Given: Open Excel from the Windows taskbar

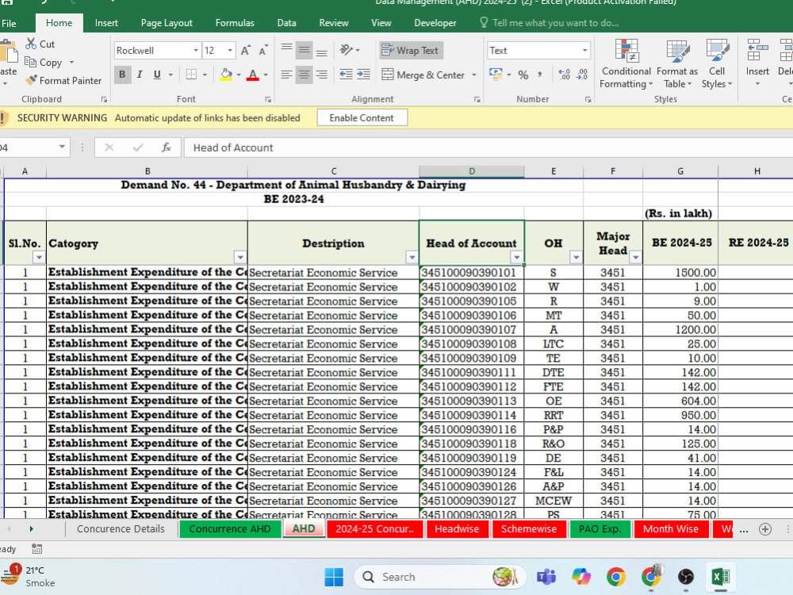Looking at the screenshot, I should (x=720, y=576).
